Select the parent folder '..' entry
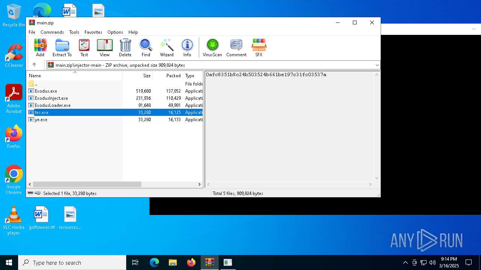This screenshot has height=270, width=481. coord(115,84)
